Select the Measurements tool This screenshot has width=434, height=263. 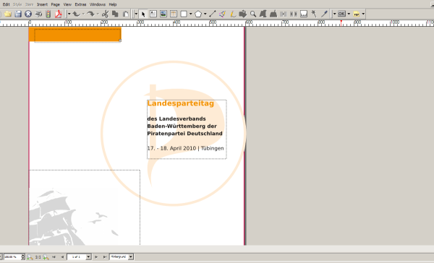tap(304, 14)
